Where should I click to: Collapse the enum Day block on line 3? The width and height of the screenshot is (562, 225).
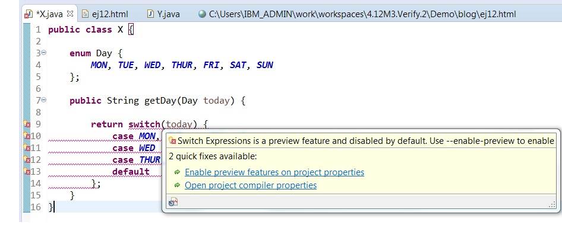pyautogui.click(x=44, y=53)
